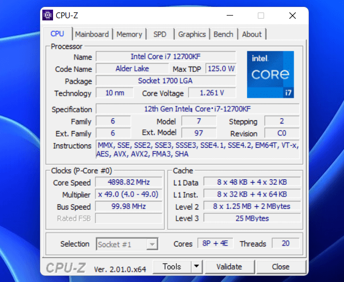Switch to the CPU tab
Image resolution: width=344 pixels, height=282 pixels.
coord(57,34)
